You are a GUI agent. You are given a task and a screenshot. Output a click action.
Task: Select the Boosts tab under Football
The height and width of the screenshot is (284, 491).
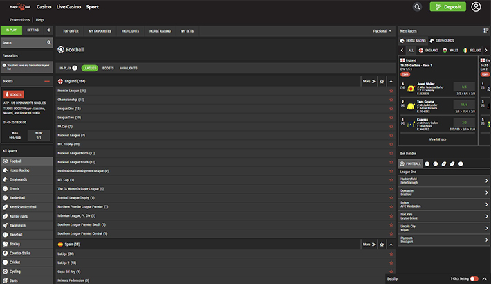coord(108,68)
